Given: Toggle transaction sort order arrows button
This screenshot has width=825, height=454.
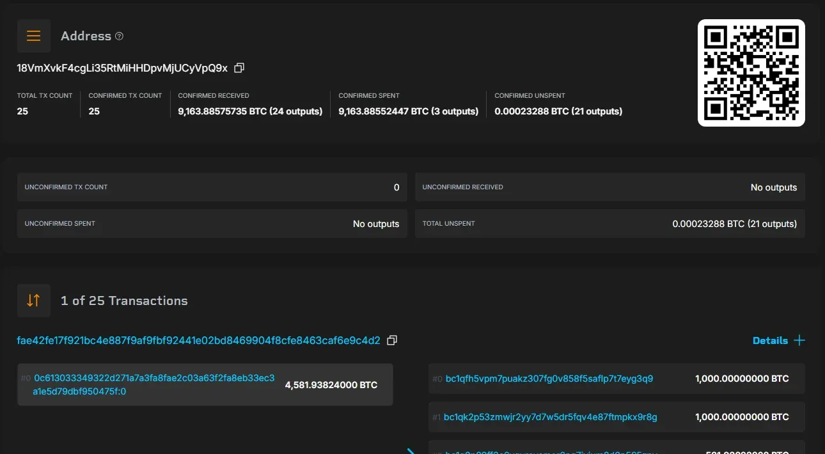Looking at the screenshot, I should pyautogui.click(x=34, y=301).
